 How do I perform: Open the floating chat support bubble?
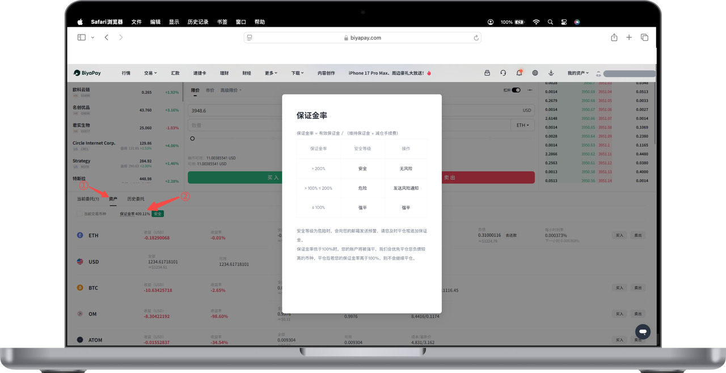pos(643,332)
